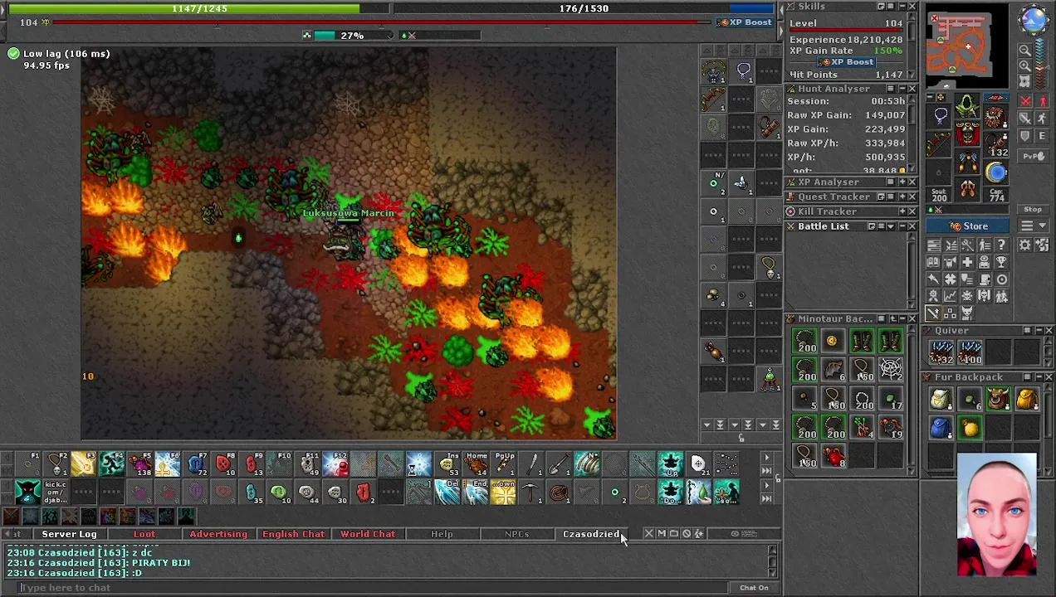1056x597 pixels.
Task: Open the Advertising chat tab
Action: pos(218,534)
